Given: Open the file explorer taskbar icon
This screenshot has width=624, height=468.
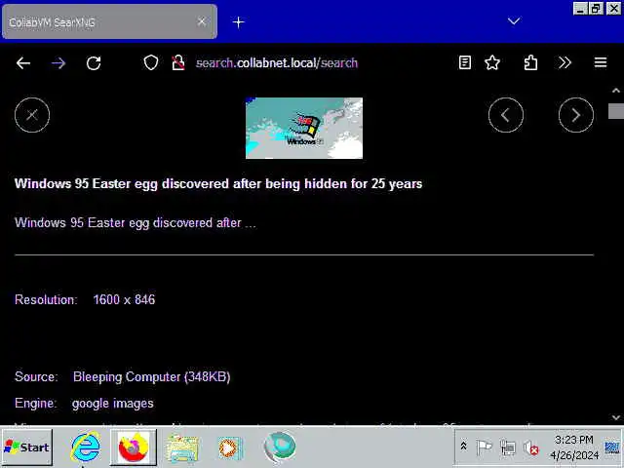Looking at the screenshot, I should 182,448.
